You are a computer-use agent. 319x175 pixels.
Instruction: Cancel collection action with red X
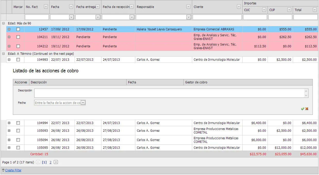pos(307,109)
